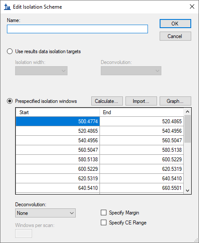Open the Deconvolution dropdown showing None
The width and height of the screenshot is (199, 243).
(x=45, y=213)
